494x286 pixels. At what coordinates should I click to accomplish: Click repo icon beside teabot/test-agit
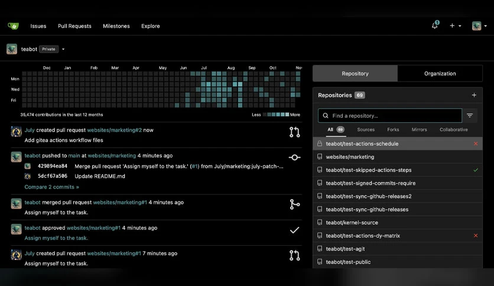(x=320, y=249)
